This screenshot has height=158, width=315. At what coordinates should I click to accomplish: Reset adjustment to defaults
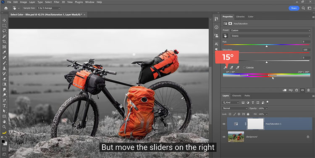[297, 90]
